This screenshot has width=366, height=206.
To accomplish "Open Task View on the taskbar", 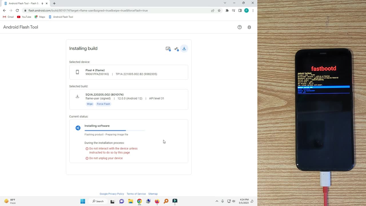I will click(112, 201).
